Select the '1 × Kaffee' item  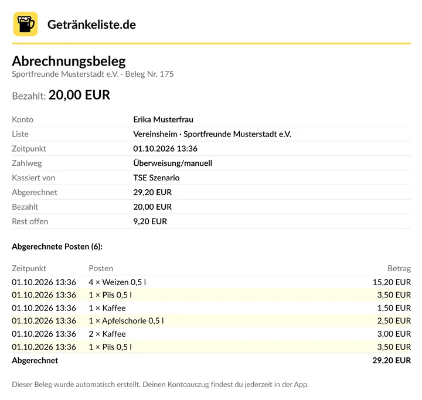point(107,308)
